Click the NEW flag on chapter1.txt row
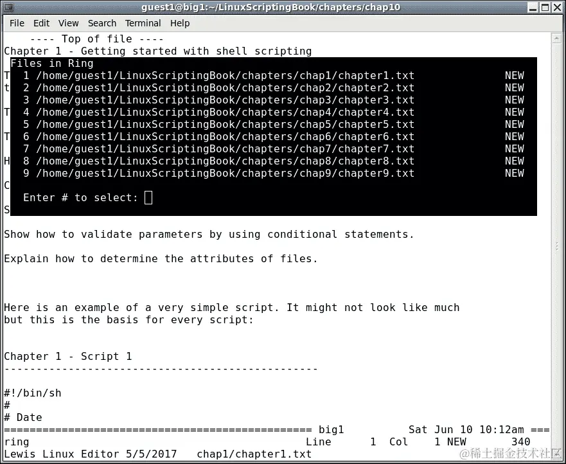The height and width of the screenshot is (464, 566). click(x=515, y=75)
